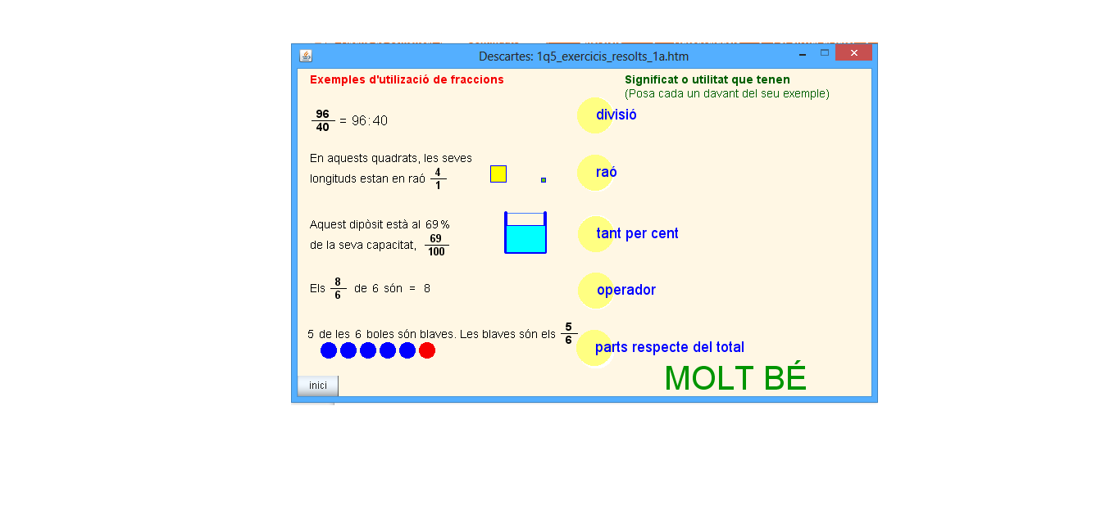Click the Java icon in title bar

(x=306, y=56)
